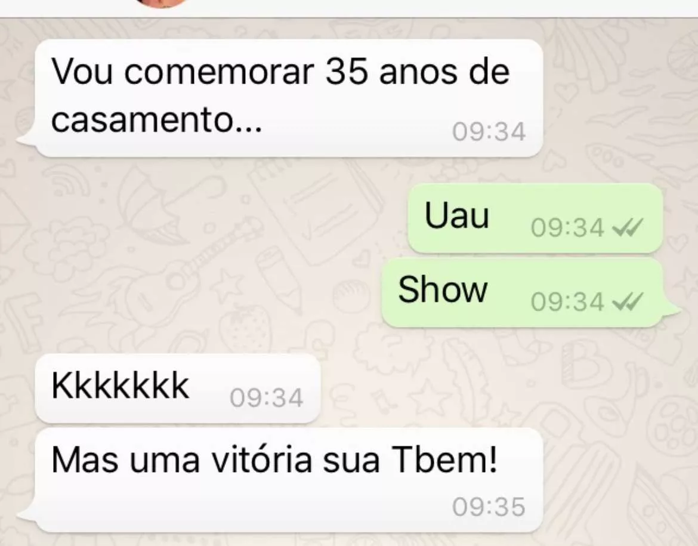The image size is (698, 546).
Task: Click the bubble tail of the casamento message
Action: coord(27,138)
